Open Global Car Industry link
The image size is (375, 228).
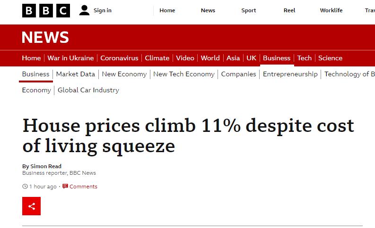point(88,90)
